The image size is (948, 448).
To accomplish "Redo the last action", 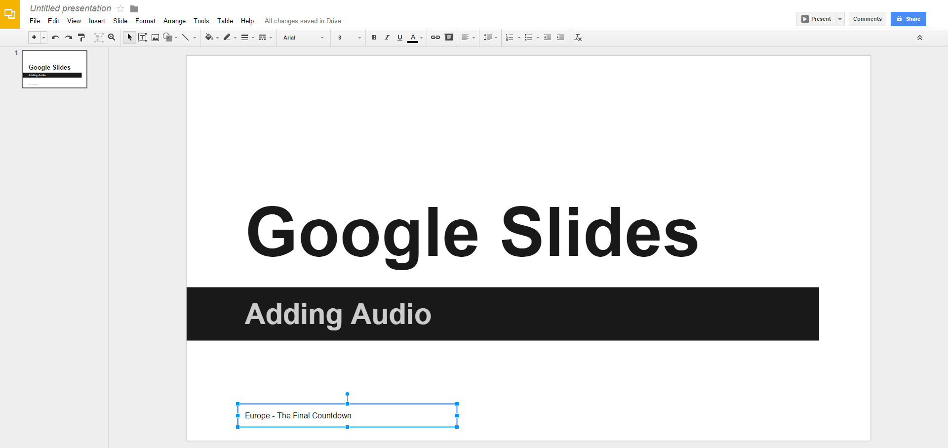I will pyautogui.click(x=69, y=38).
